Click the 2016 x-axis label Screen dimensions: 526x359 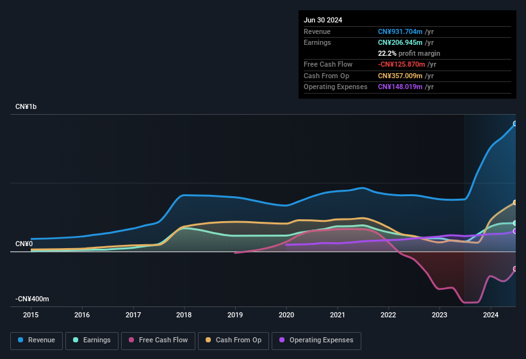82,315
